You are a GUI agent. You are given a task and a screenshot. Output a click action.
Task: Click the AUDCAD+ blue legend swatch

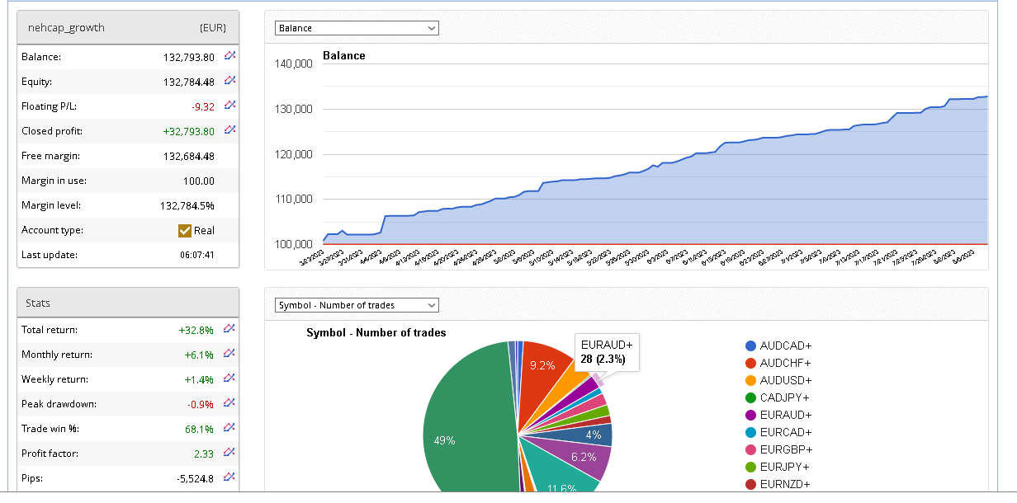[750, 346]
